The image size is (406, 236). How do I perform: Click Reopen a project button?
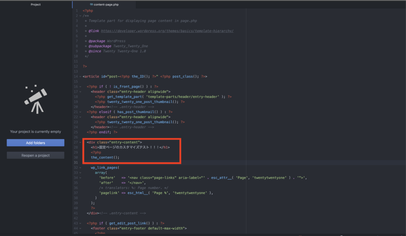click(x=35, y=155)
